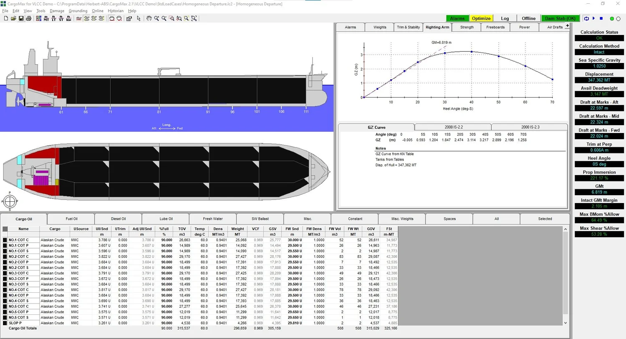This screenshot has height=339, width=626.
Task: Toggle the SLOP P row checkbox
Action: click(x=5, y=323)
